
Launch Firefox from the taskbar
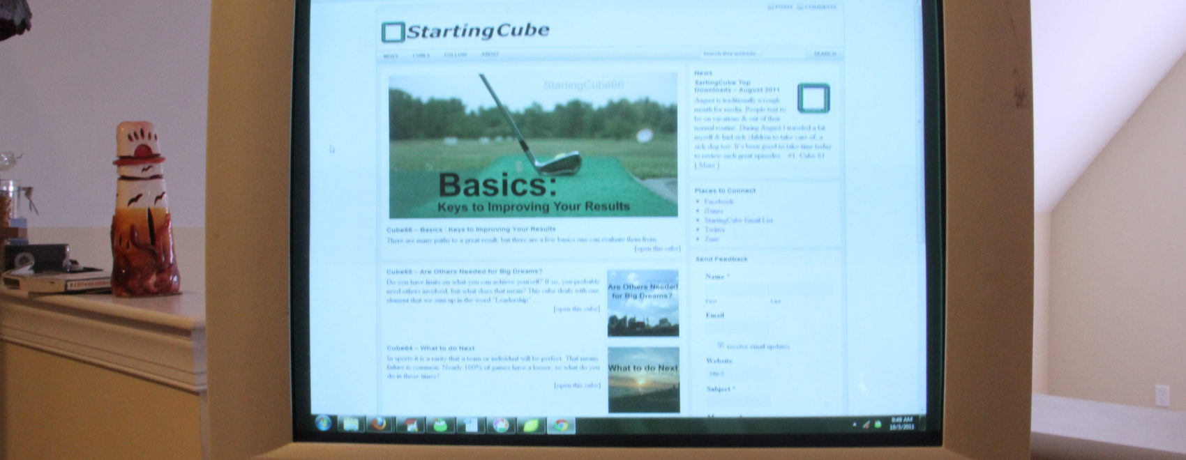pyautogui.click(x=380, y=424)
